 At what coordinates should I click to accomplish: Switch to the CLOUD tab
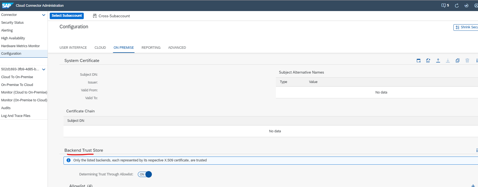point(100,48)
